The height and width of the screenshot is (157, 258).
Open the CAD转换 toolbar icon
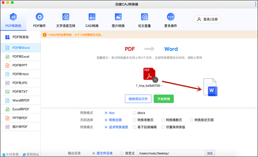click(92, 17)
